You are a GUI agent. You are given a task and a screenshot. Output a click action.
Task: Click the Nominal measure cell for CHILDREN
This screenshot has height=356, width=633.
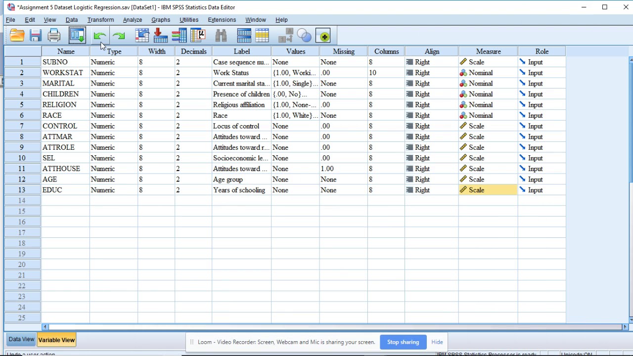pyautogui.click(x=489, y=94)
